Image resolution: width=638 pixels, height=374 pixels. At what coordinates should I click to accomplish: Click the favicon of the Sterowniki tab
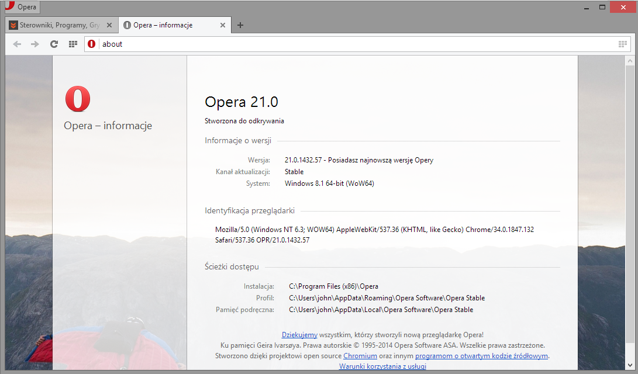click(x=13, y=25)
